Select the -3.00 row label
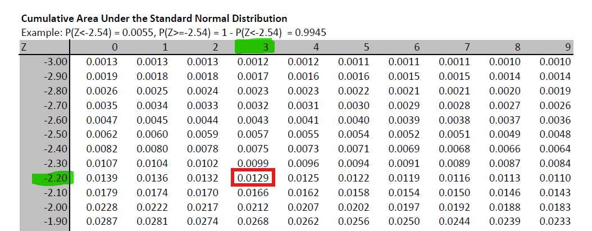 56,62
